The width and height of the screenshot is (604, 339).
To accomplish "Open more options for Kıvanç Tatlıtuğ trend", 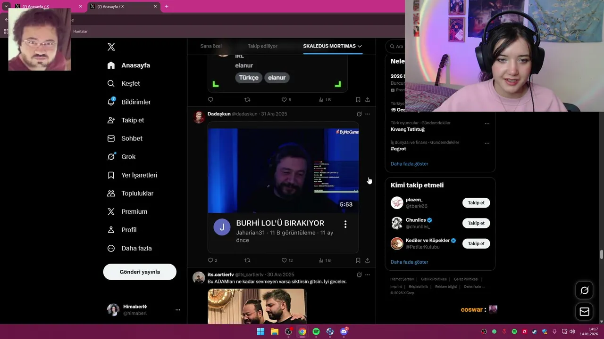I will (x=487, y=124).
